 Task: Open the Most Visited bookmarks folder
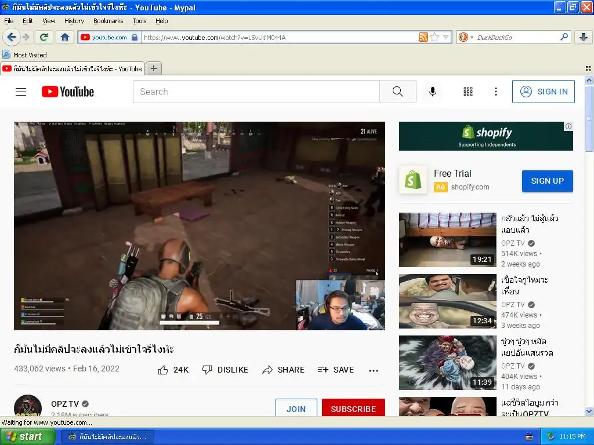point(25,55)
